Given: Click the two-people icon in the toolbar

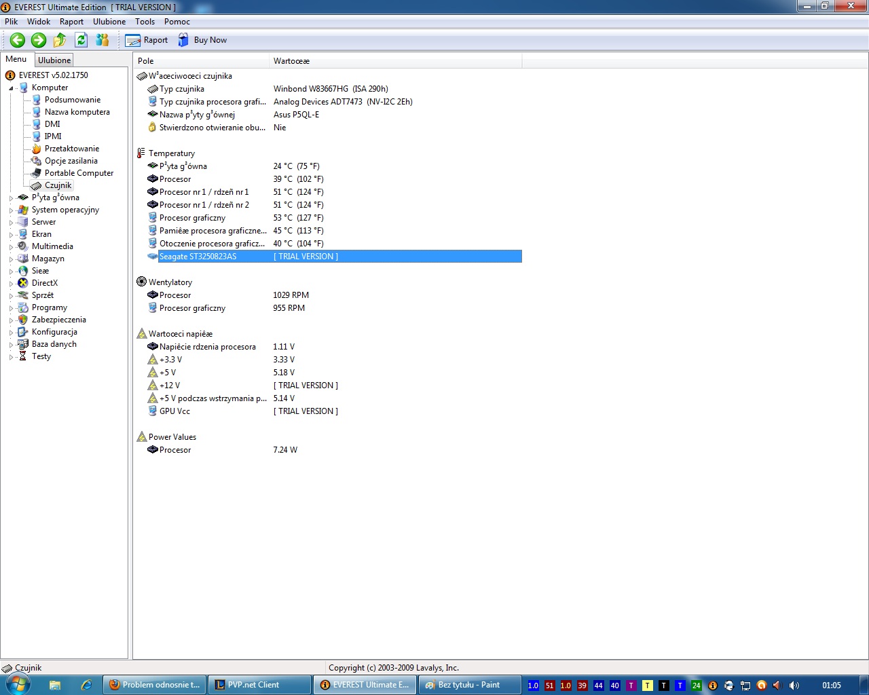Looking at the screenshot, I should 103,40.
